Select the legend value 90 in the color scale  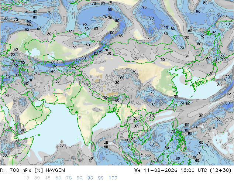(x=79, y=178)
